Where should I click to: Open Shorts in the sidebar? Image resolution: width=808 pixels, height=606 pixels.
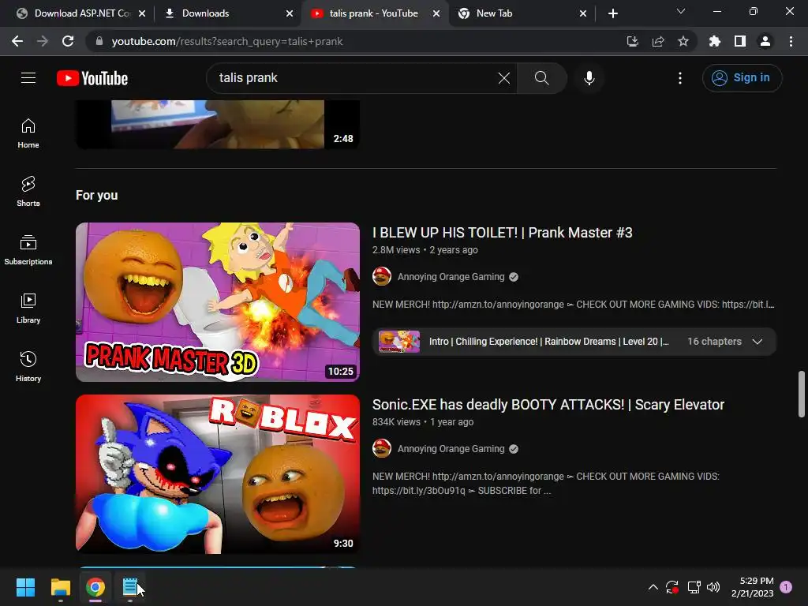tap(28, 191)
